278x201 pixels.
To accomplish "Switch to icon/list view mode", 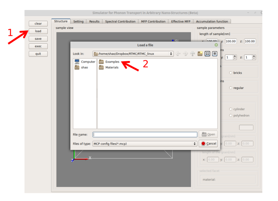I will pos(207,54).
